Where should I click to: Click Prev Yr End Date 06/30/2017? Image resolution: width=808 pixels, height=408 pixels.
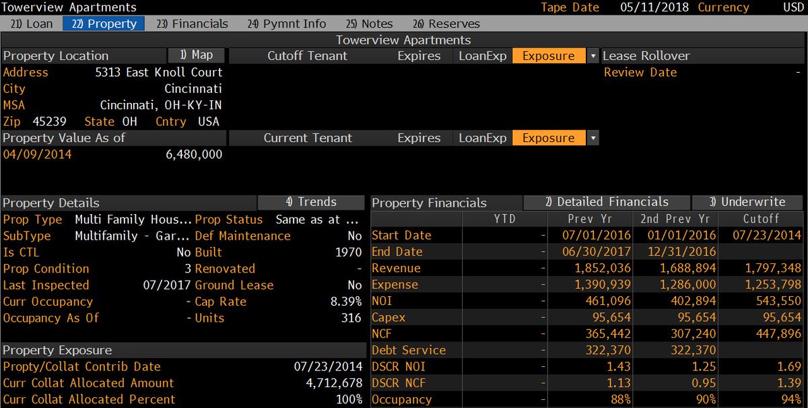(x=597, y=252)
